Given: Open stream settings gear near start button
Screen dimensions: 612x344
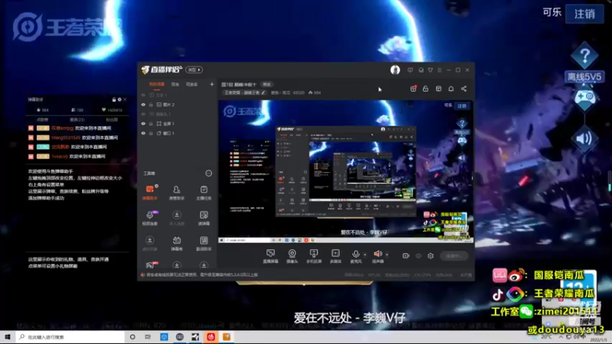Looking at the screenshot, I should (x=431, y=256).
